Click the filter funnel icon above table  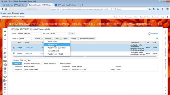pos(157,39)
